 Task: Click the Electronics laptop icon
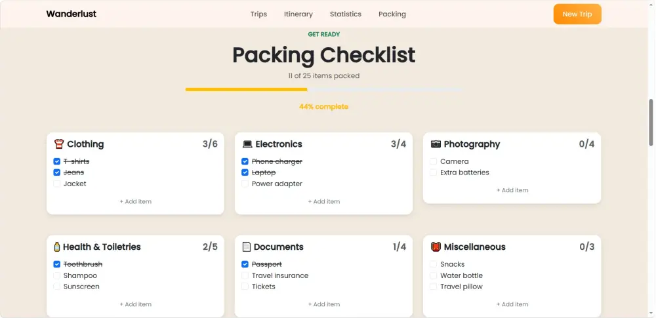247,144
